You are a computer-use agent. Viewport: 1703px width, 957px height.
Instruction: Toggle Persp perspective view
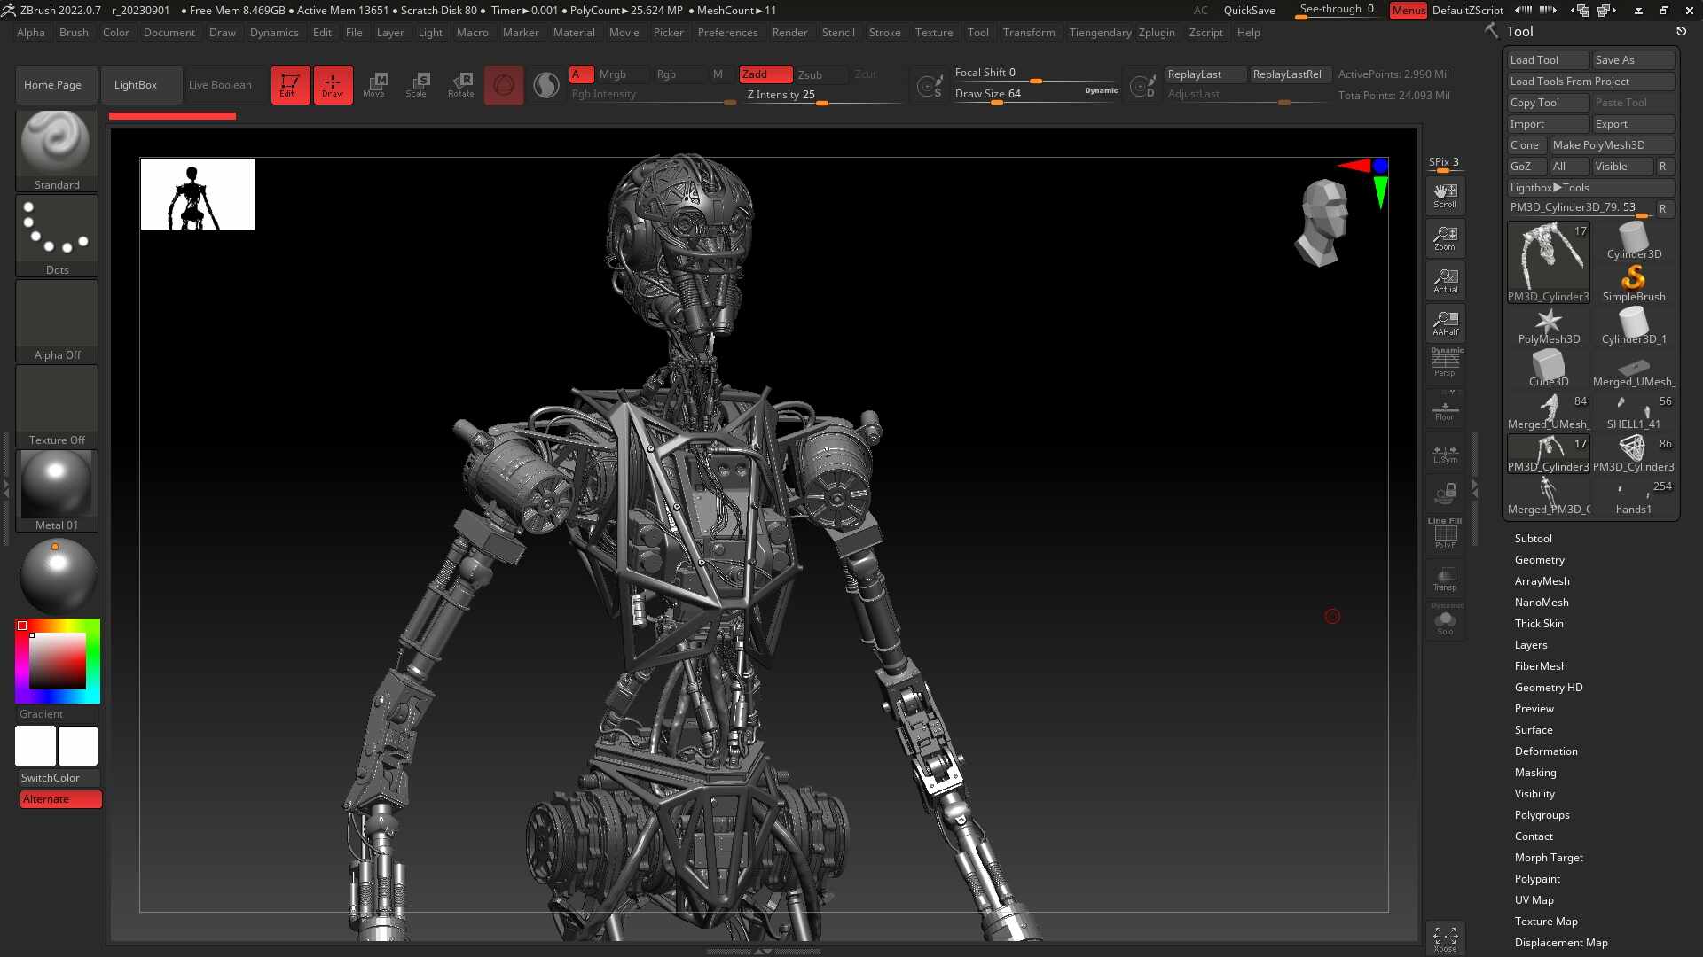tap(1445, 363)
